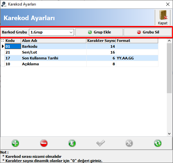This screenshot has width=173, height=163.
Task: Click the grid column selector dots
Action: tap(3, 41)
